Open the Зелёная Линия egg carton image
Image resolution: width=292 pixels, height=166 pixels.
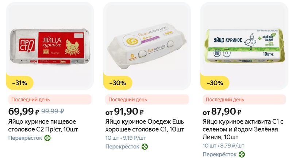(245, 46)
